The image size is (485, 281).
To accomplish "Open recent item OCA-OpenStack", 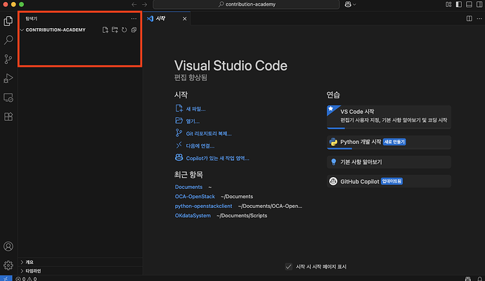I will 195,197.
